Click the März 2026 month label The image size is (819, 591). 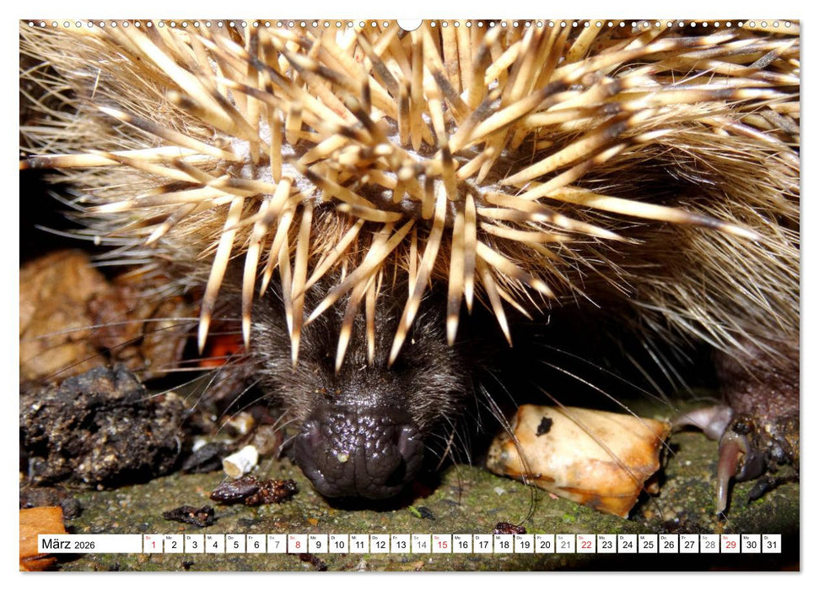pyautogui.click(x=67, y=545)
